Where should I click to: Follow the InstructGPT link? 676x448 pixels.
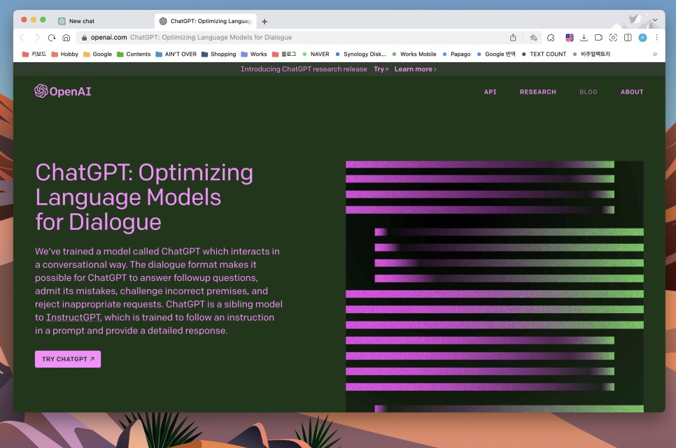click(x=73, y=317)
